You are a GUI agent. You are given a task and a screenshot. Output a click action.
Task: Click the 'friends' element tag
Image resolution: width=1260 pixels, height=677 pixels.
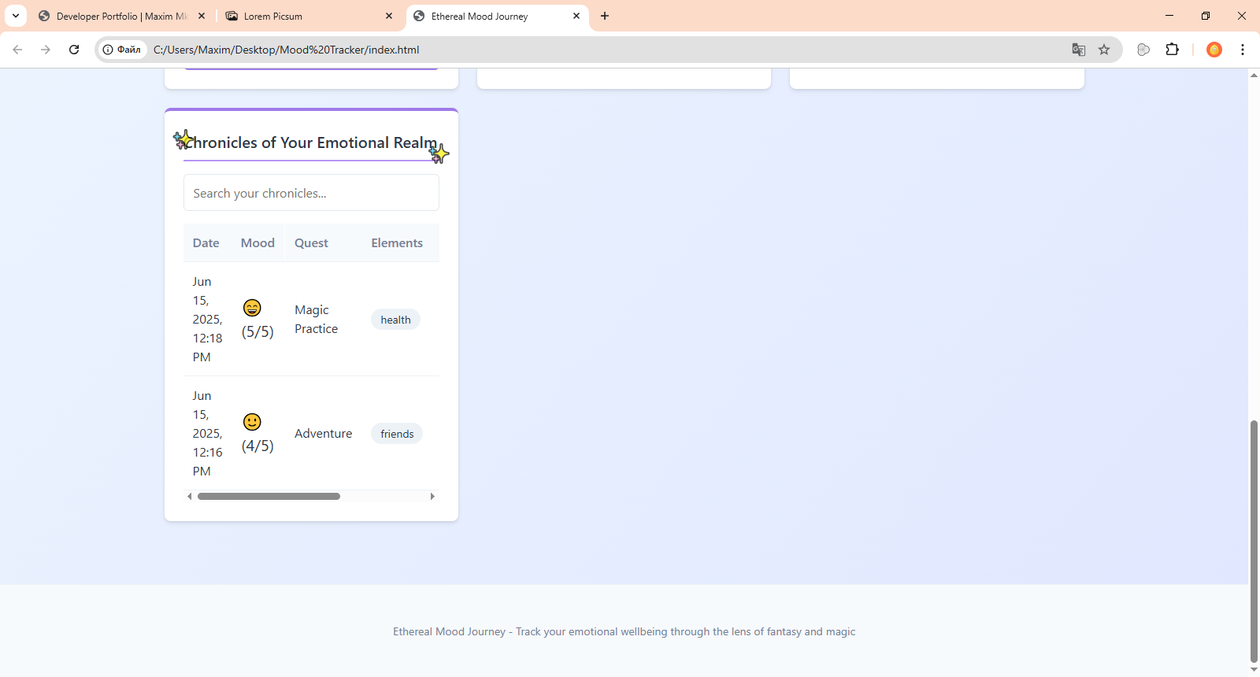point(397,434)
